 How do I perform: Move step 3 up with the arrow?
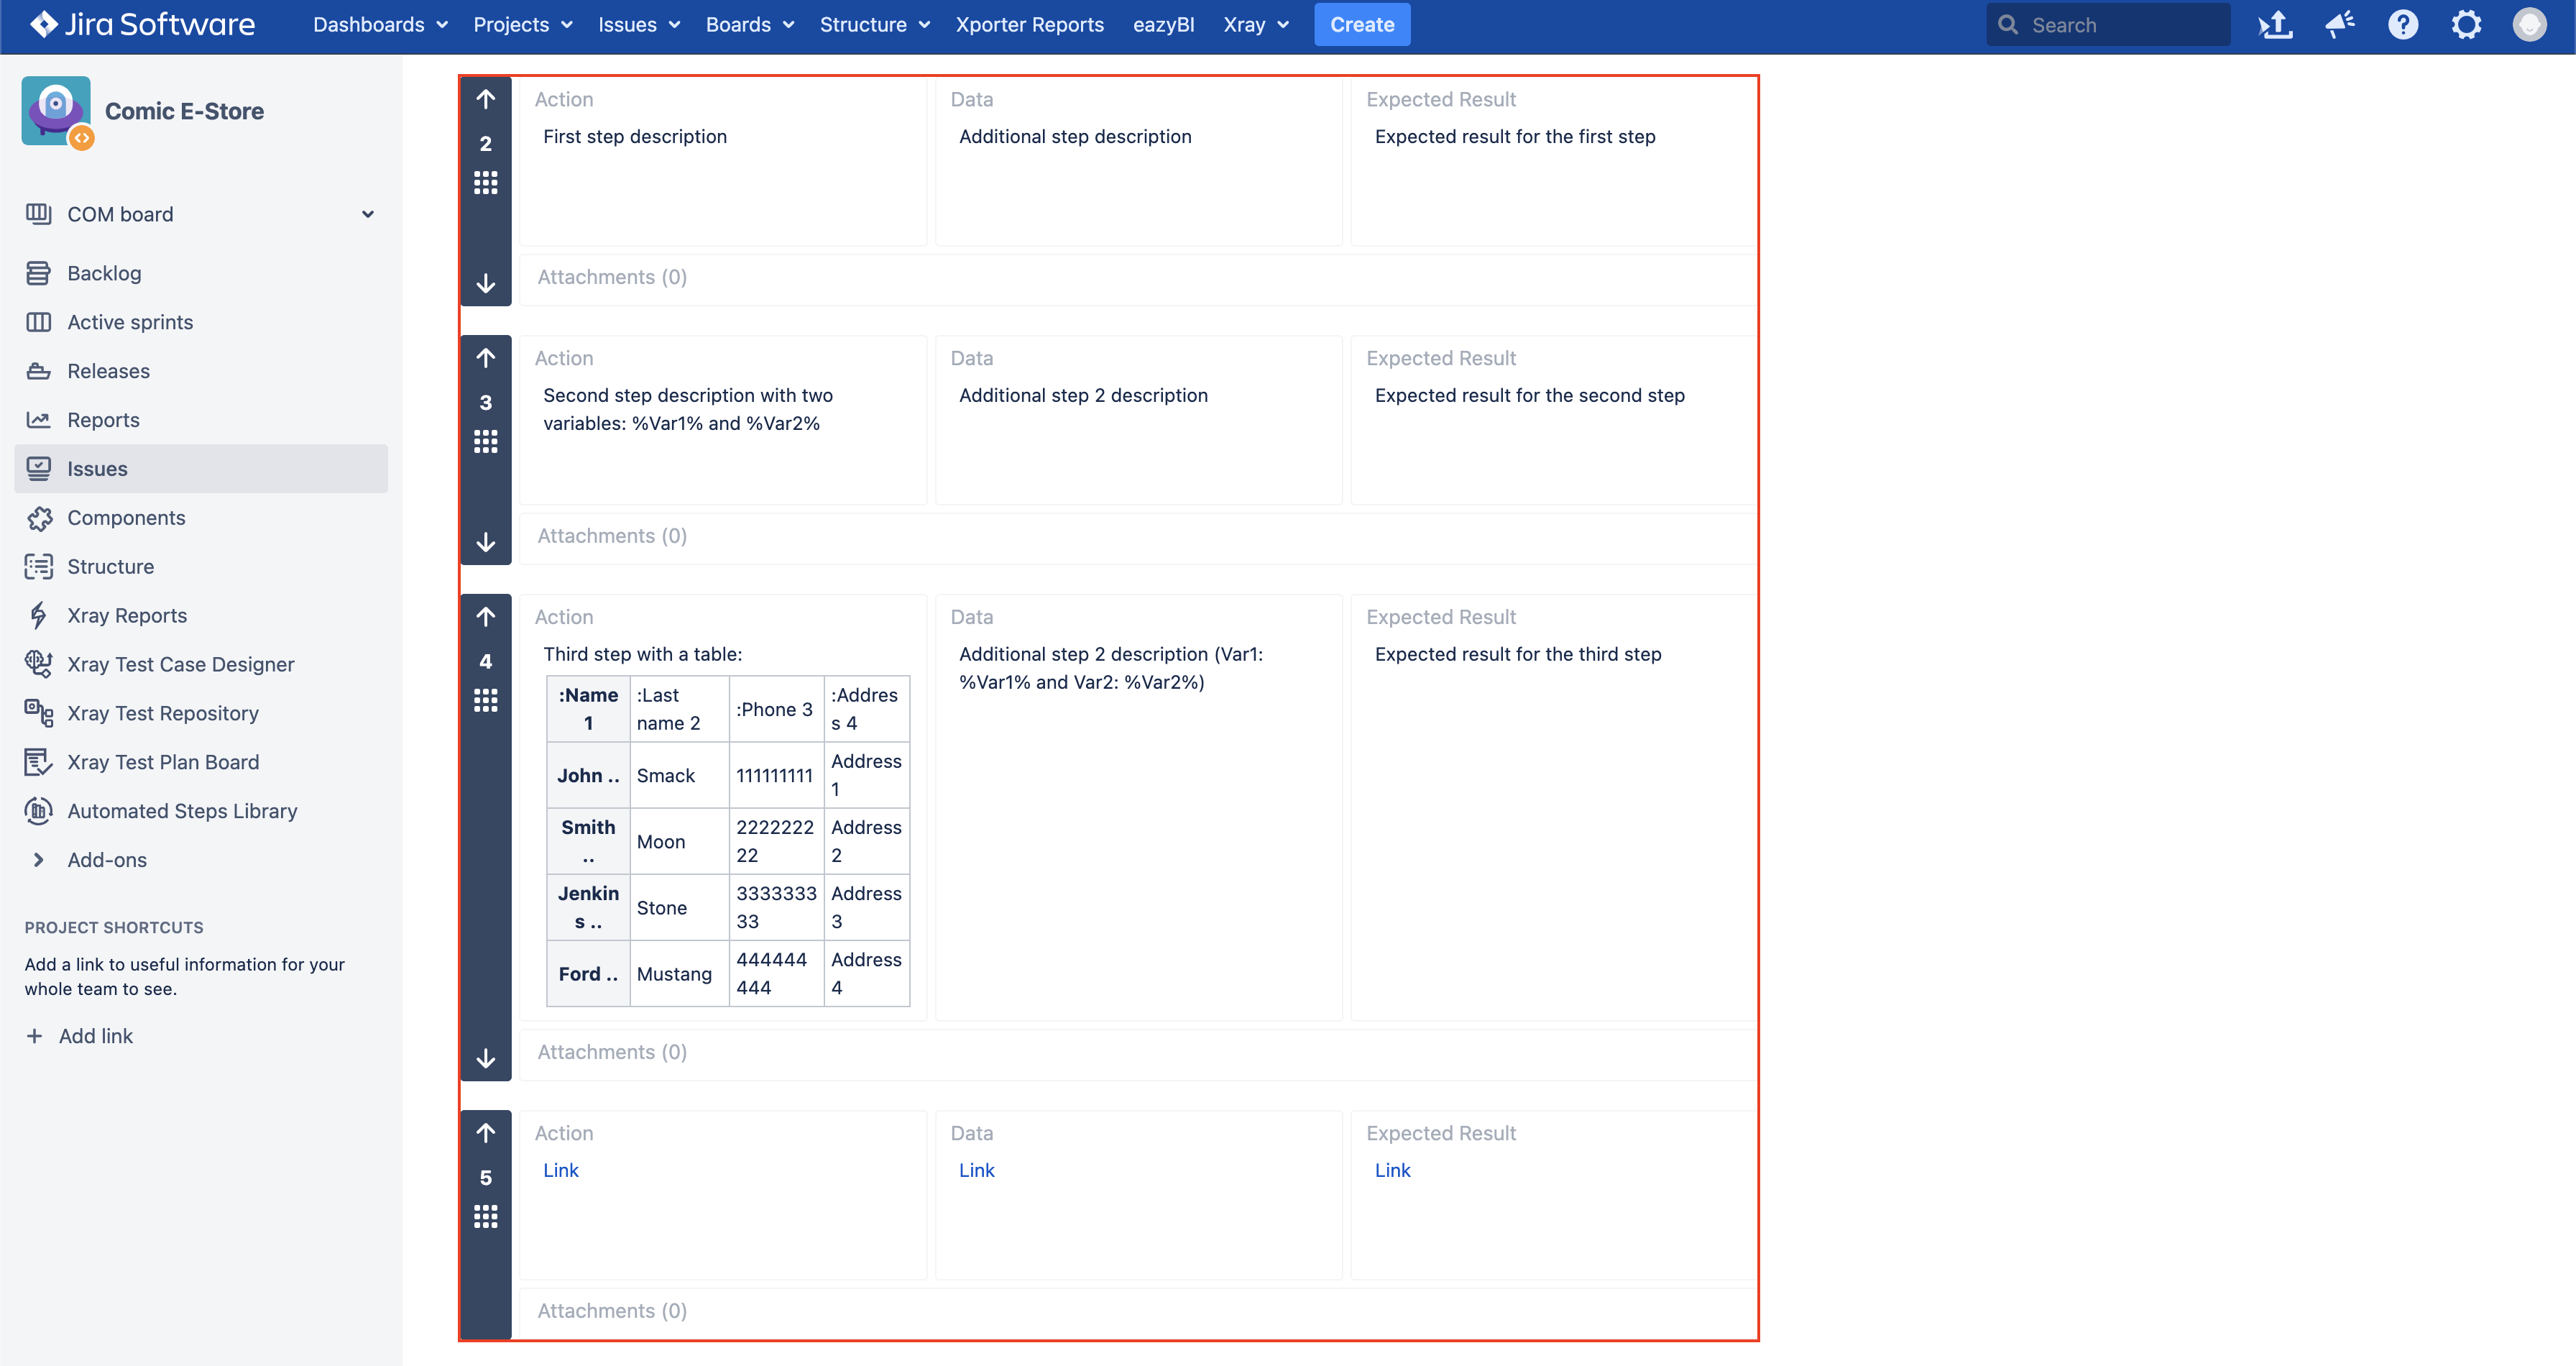(486, 358)
